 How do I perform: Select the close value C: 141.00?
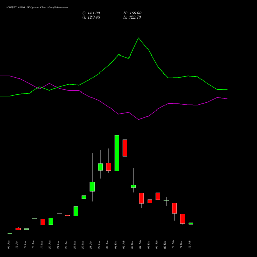(x=91, y=13)
